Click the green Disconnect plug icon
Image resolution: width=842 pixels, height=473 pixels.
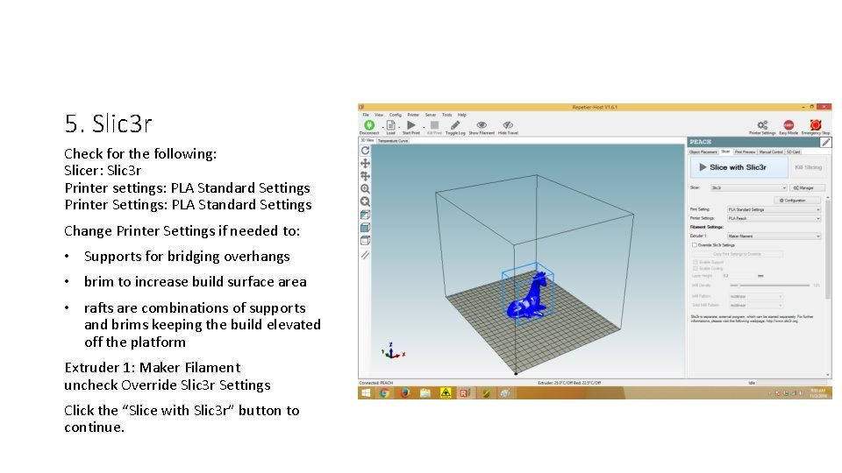[x=369, y=125]
